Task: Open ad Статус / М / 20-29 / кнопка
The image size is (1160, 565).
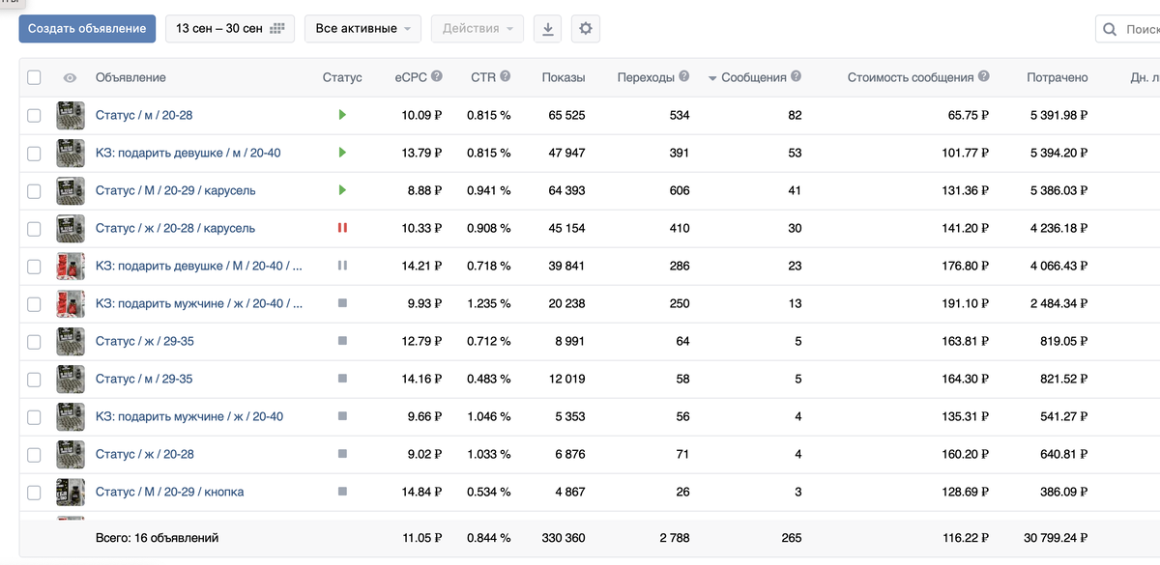Action: tap(169, 492)
